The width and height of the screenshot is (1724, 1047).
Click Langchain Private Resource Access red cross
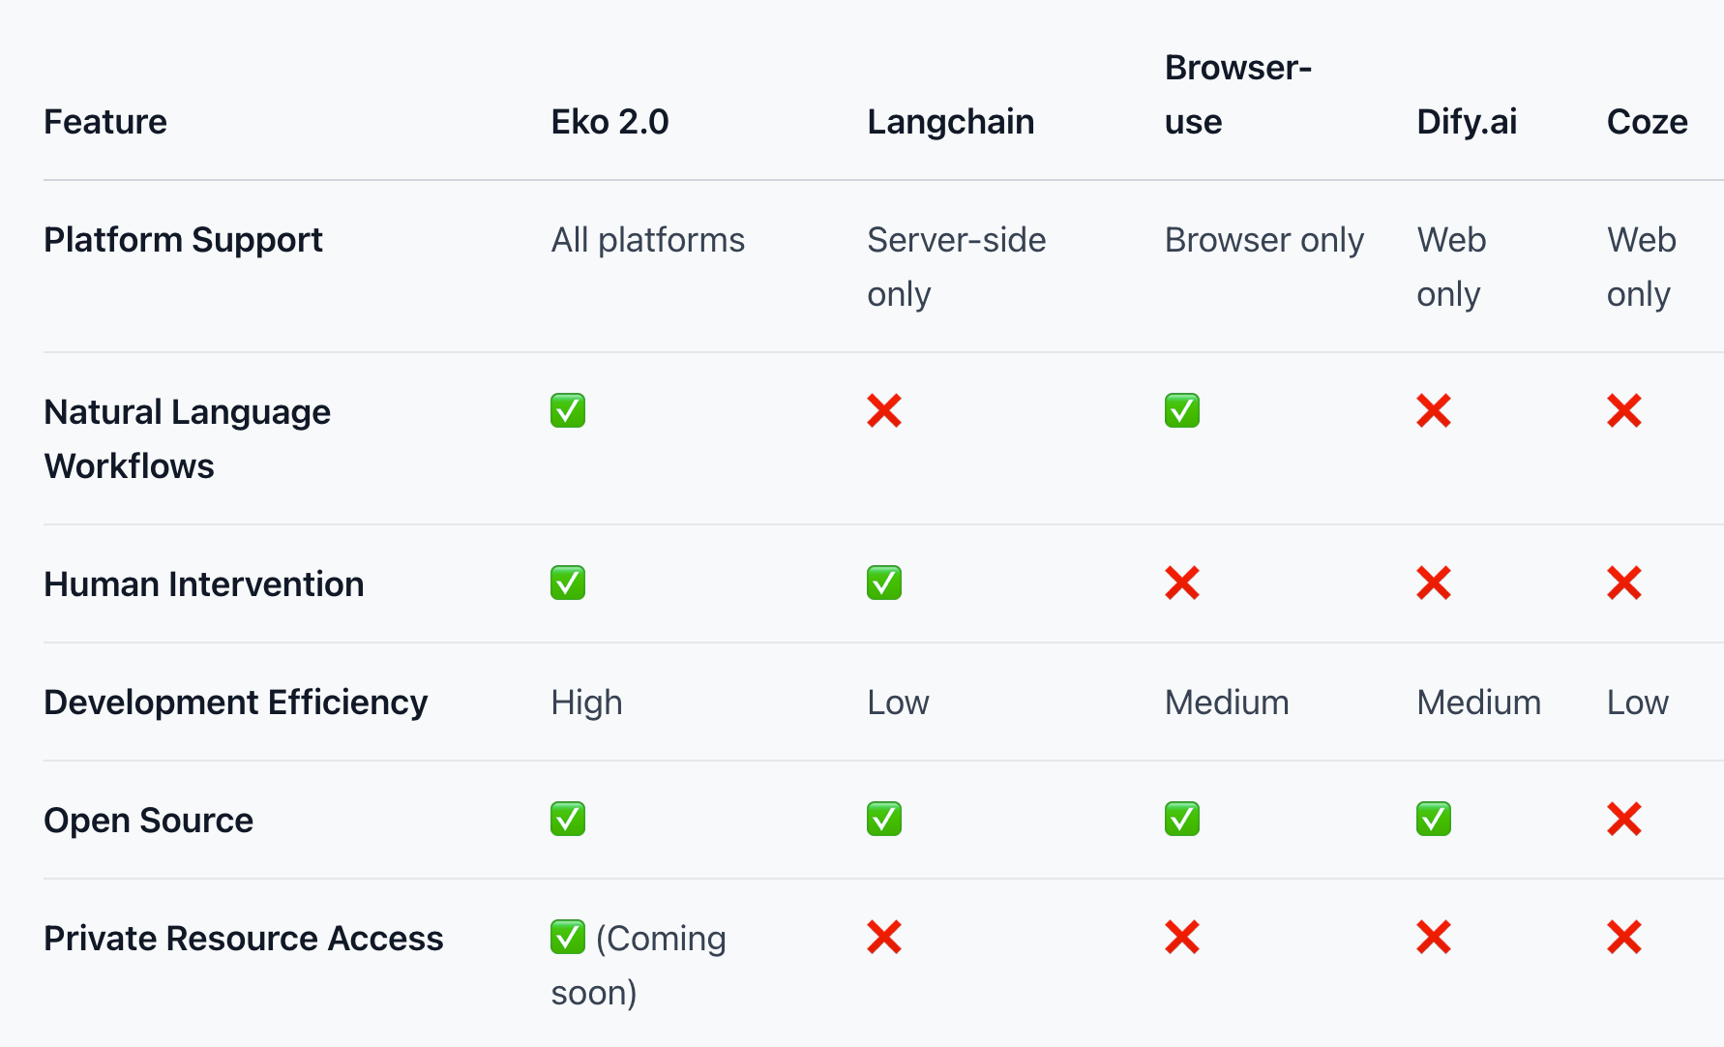[884, 937]
